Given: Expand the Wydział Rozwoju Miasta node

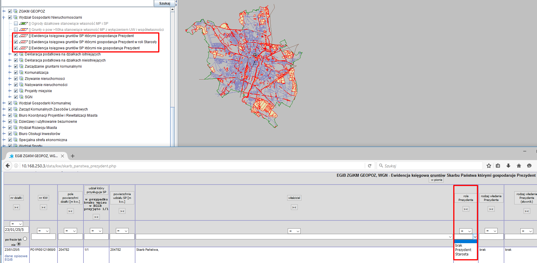Looking at the screenshot, I should point(4,127).
